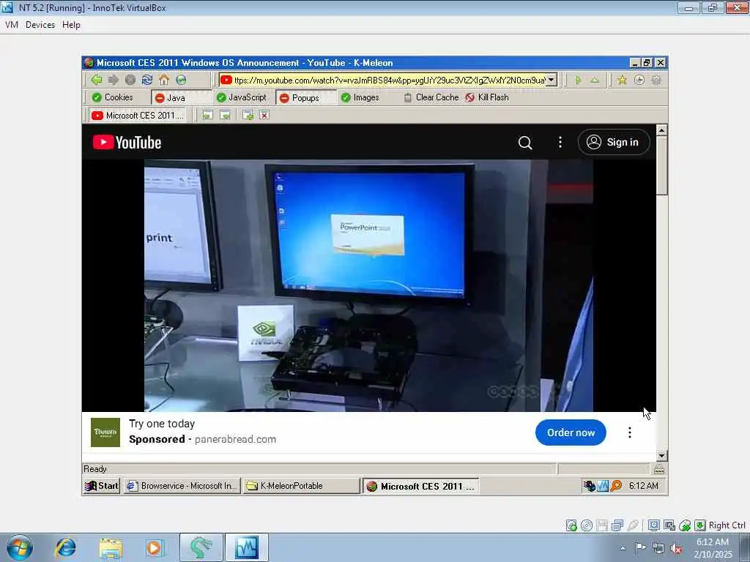Switch to the K-MeleonPortable taskbar button

301,486
